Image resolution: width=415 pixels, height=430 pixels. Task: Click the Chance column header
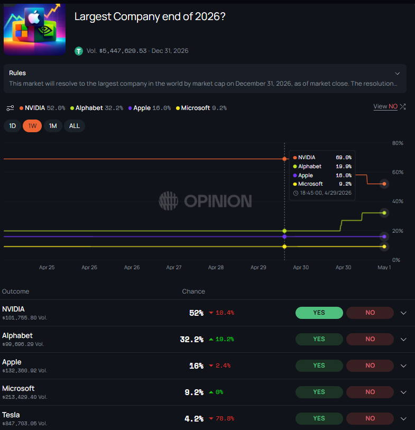click(x=193, y=291)
